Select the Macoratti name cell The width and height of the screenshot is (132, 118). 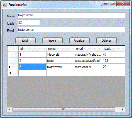60,55
